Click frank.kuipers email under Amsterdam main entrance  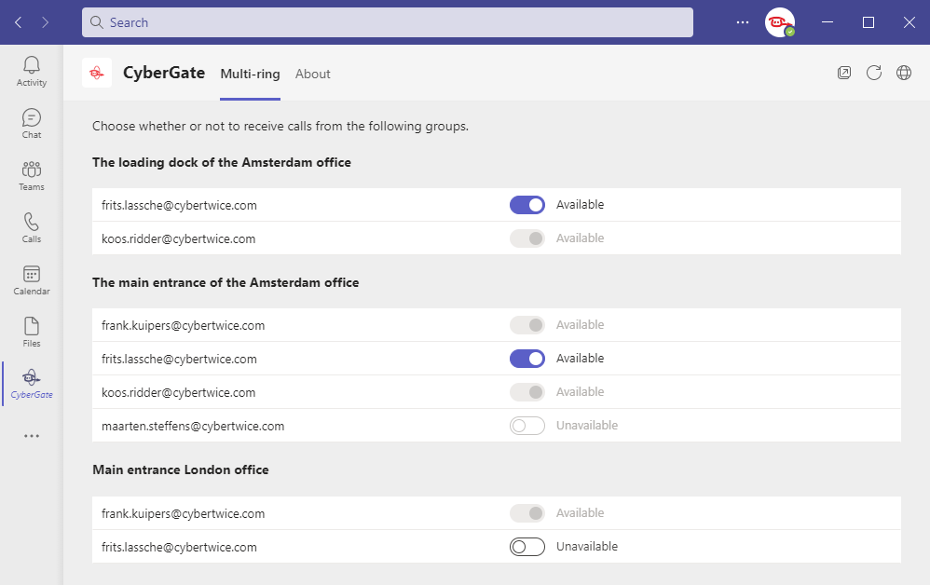pyautogui.click(x=184, y=325)
